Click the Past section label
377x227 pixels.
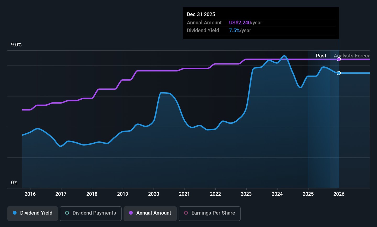tap(321, 56)
